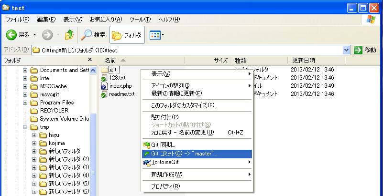Open the address bar dropdown arrow
This screenshot has width=383, height=196.
pos(347,50)
